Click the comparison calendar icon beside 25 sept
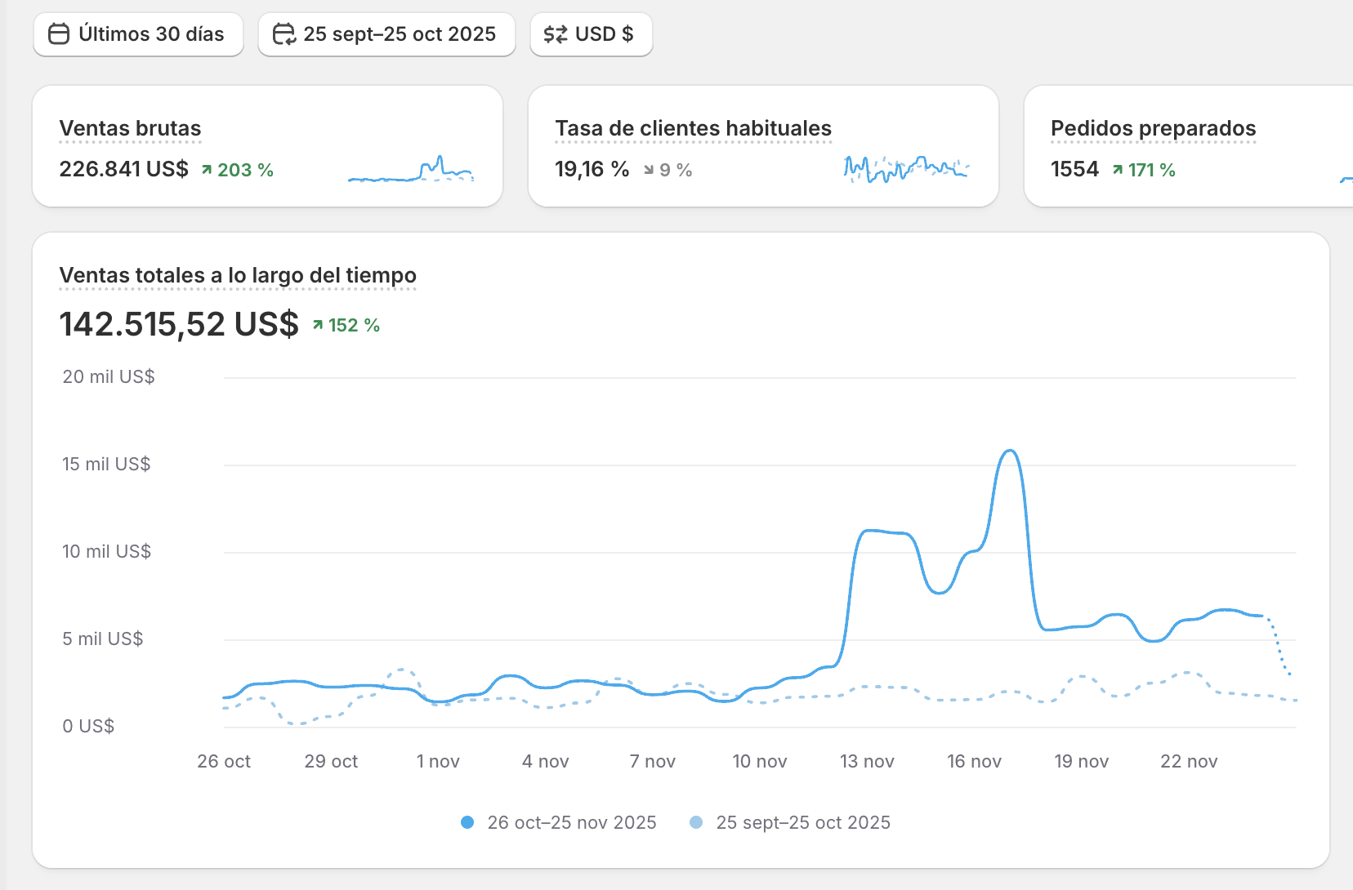This screenshot has height=890, width=1353. [284, 34]
